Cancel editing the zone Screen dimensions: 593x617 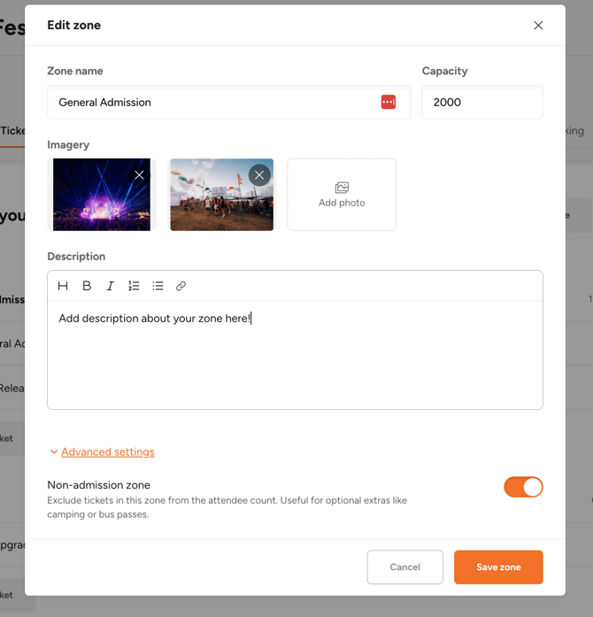(404, 567)
